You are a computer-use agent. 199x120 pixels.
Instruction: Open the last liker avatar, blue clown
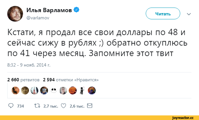click(92, 90)
